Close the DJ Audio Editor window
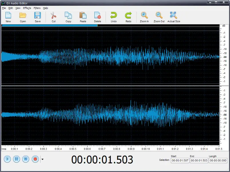This screenshot has height=172, width=230. (224, 2)
